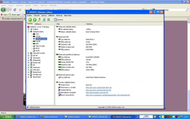This screenshot has width=190, height=119.
Task: Click the green Back arrow in EVEREST toolbar
Action: (30, 20)
